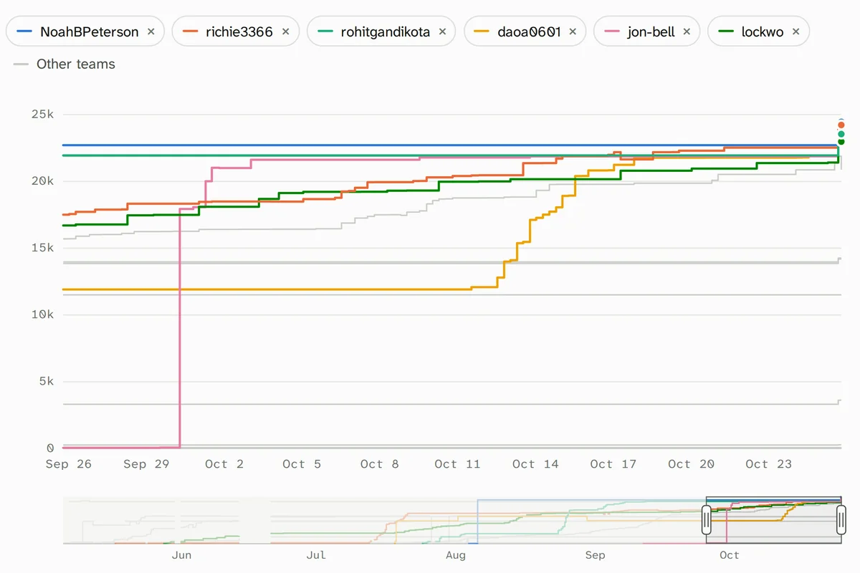
Task: Click the Oct 11 x-axis label
Action: point(457,464)
